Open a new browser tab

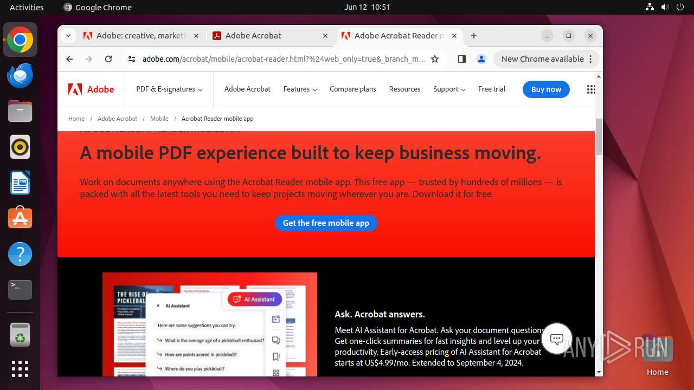click(474, 36)
